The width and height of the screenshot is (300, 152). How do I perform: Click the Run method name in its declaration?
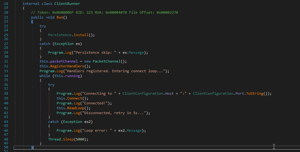coord(60,17)
